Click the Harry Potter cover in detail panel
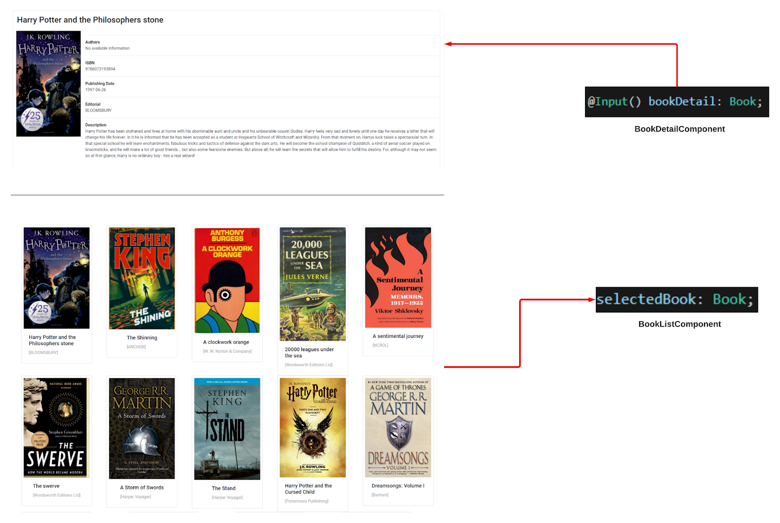The width and height of the screenshot is (780, 523). [x=48, y=84]
